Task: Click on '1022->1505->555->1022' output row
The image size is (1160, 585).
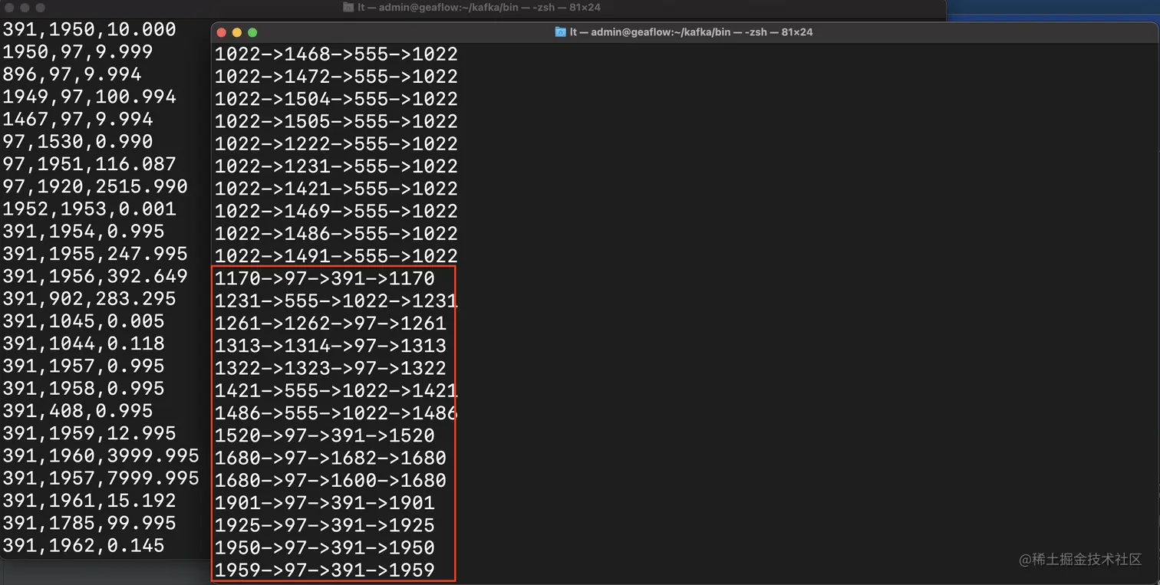Action: [336, 121]
